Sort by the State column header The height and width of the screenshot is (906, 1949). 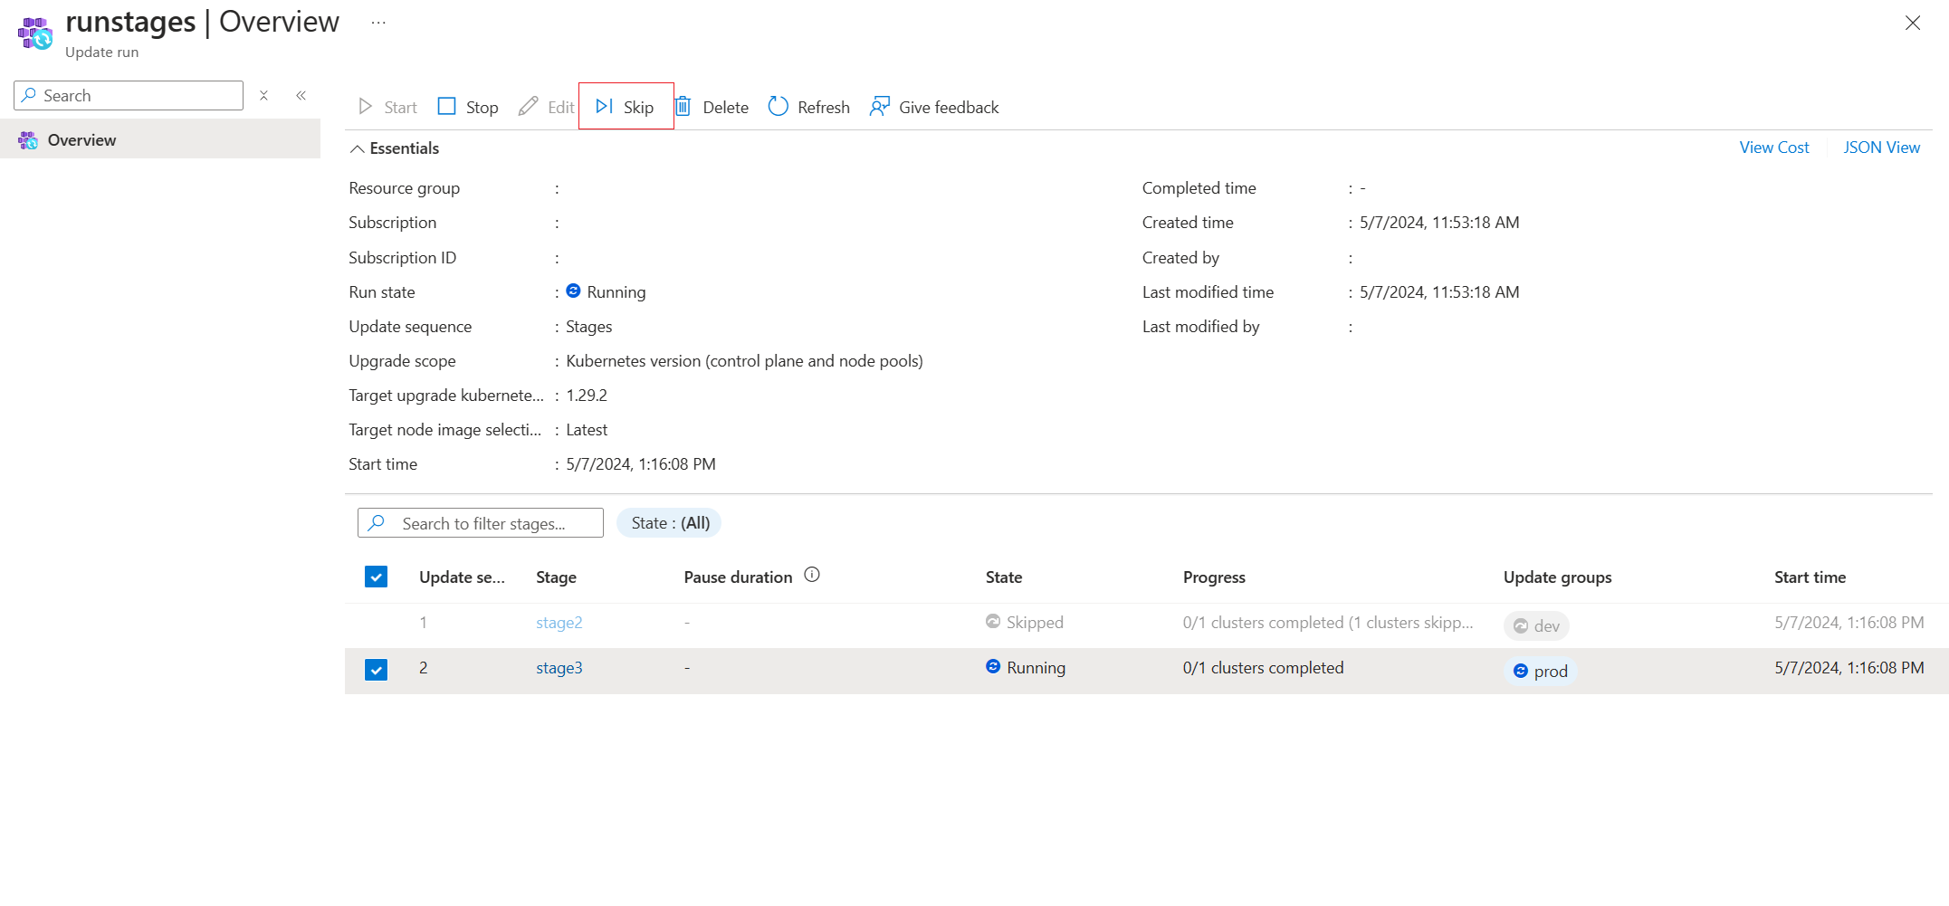(x=1003, y=577)
